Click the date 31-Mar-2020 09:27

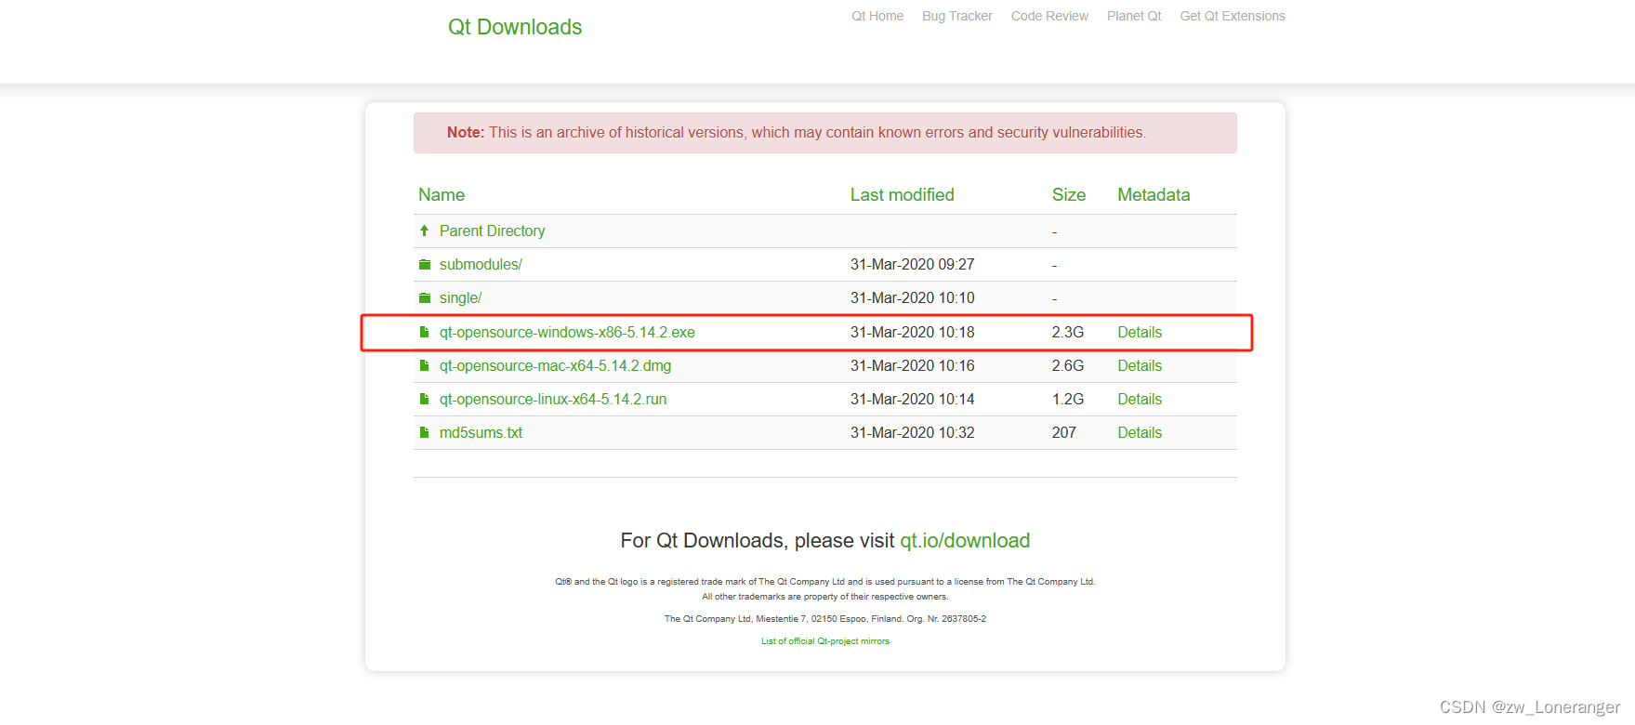tap(913, 265)
